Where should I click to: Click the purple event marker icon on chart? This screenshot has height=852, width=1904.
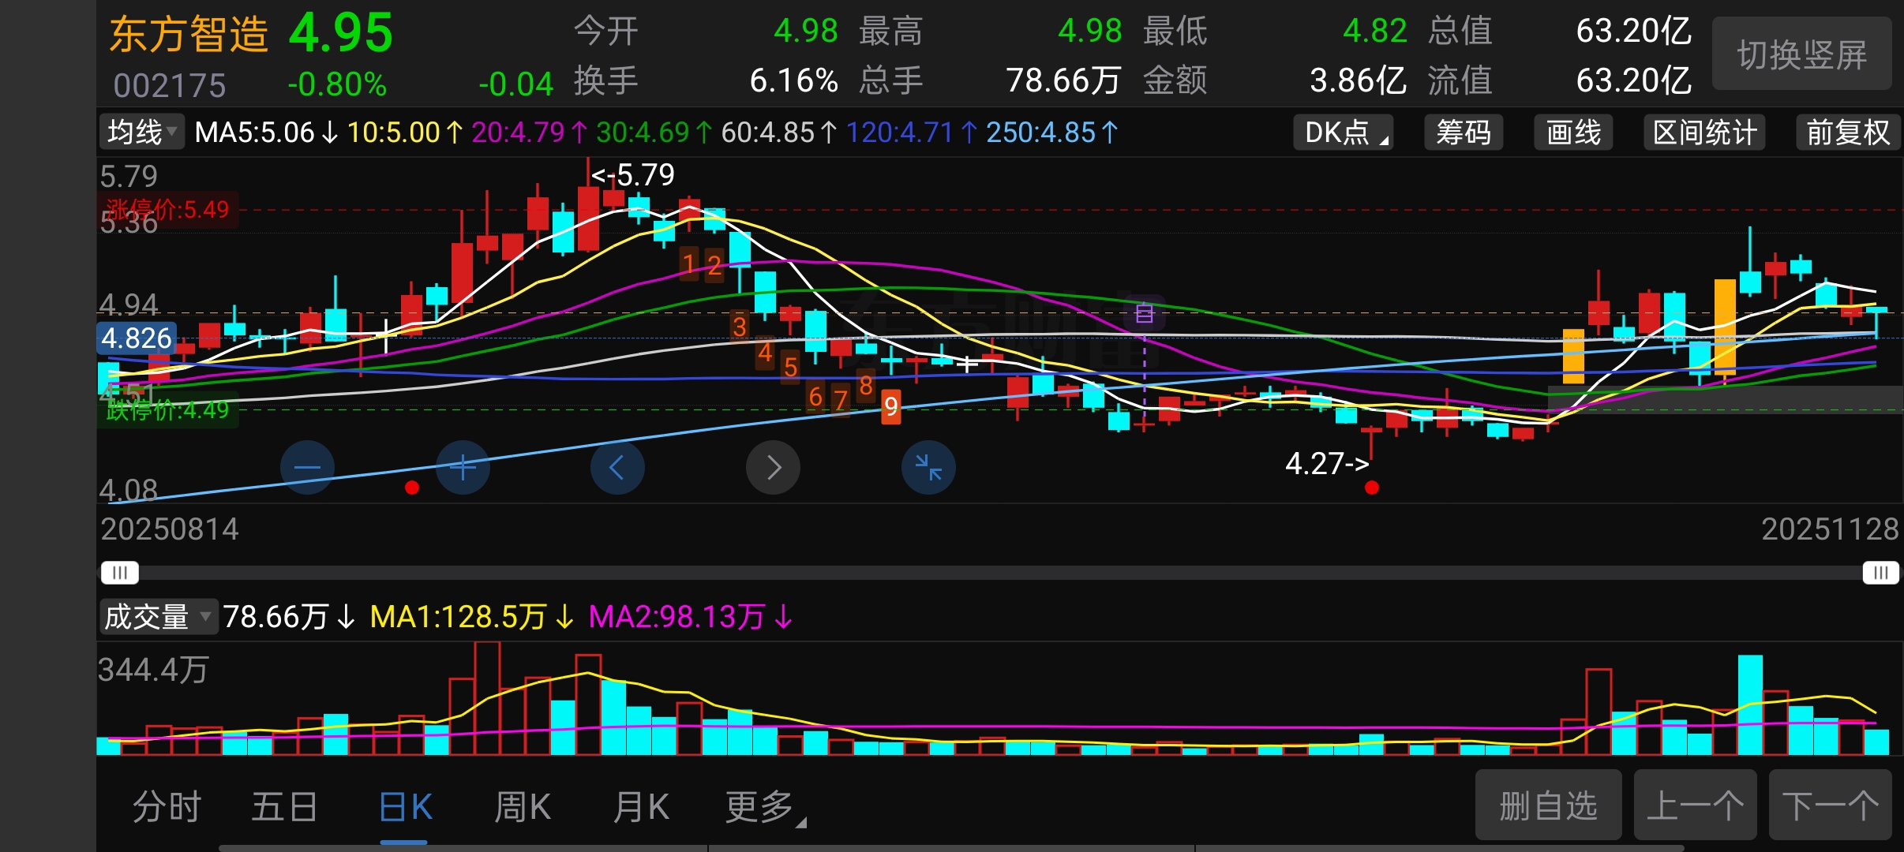tap(1144, 314)
